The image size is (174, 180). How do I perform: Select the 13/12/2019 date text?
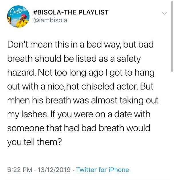[x=54, y=170]
